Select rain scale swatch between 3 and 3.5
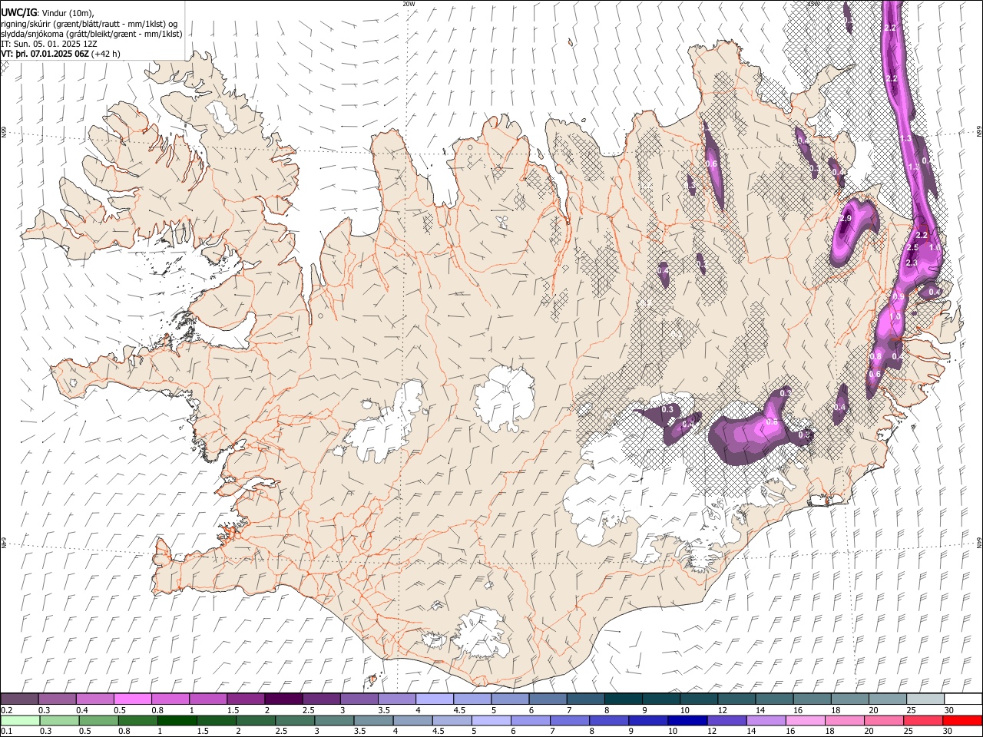 [334, 721]
